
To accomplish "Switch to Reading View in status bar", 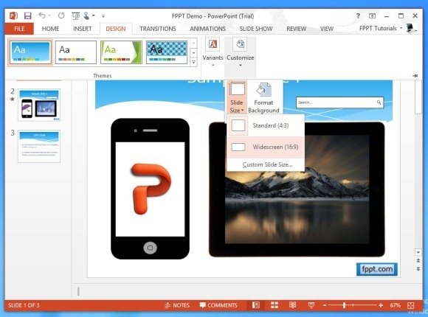I will click(293, 305).
